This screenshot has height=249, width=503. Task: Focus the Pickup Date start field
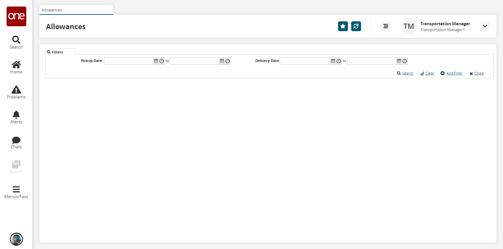click(x=129, y=61)
